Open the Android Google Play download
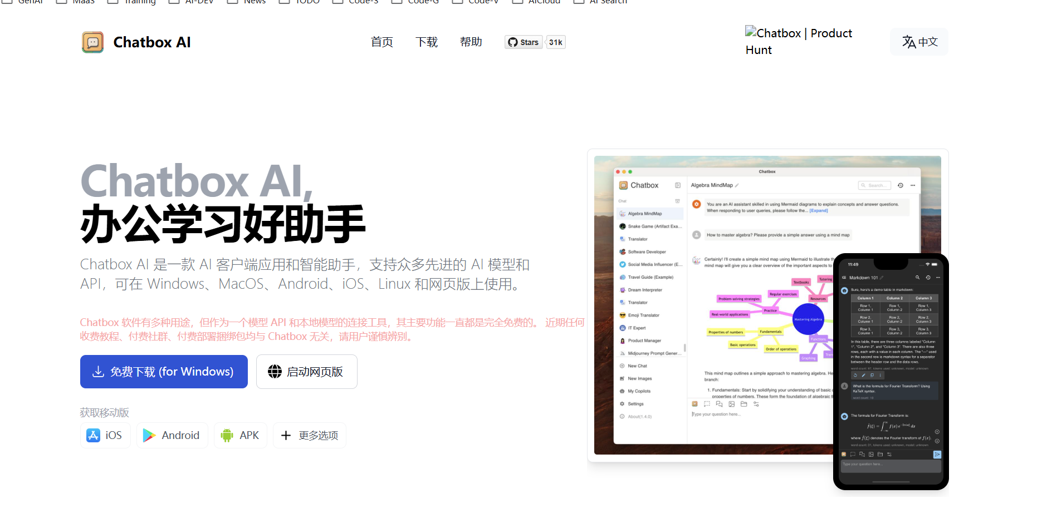The width and height of the screenshot is (1042, 528). (172, 436)
